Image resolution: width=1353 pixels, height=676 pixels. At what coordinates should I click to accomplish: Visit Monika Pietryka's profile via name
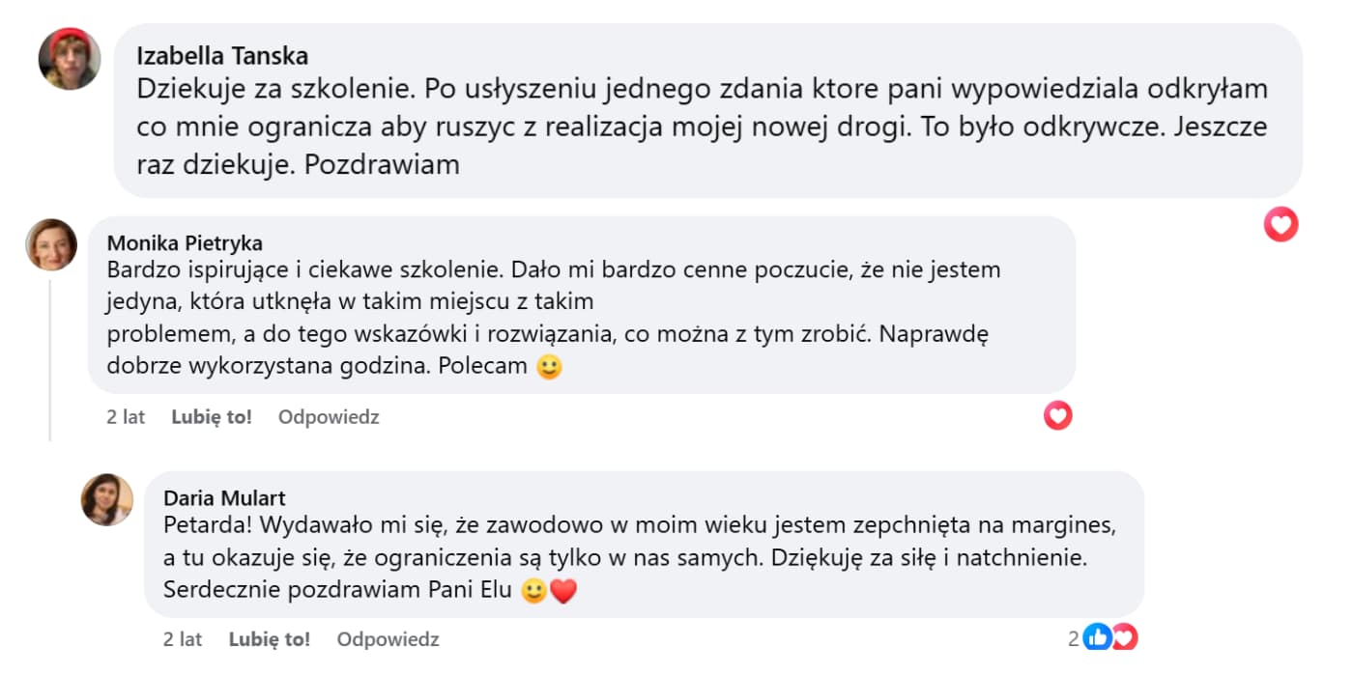[185, 242]
